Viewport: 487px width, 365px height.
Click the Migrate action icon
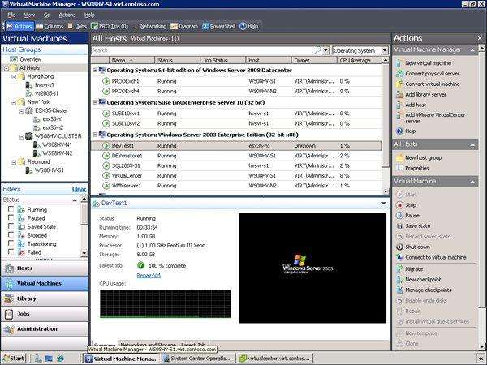pyautogui.click(x=398, y=268)
